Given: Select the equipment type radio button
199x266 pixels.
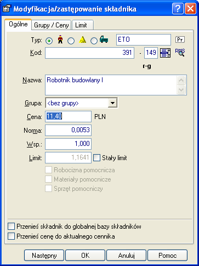Looking at the screenshot, I should (94, 41).
